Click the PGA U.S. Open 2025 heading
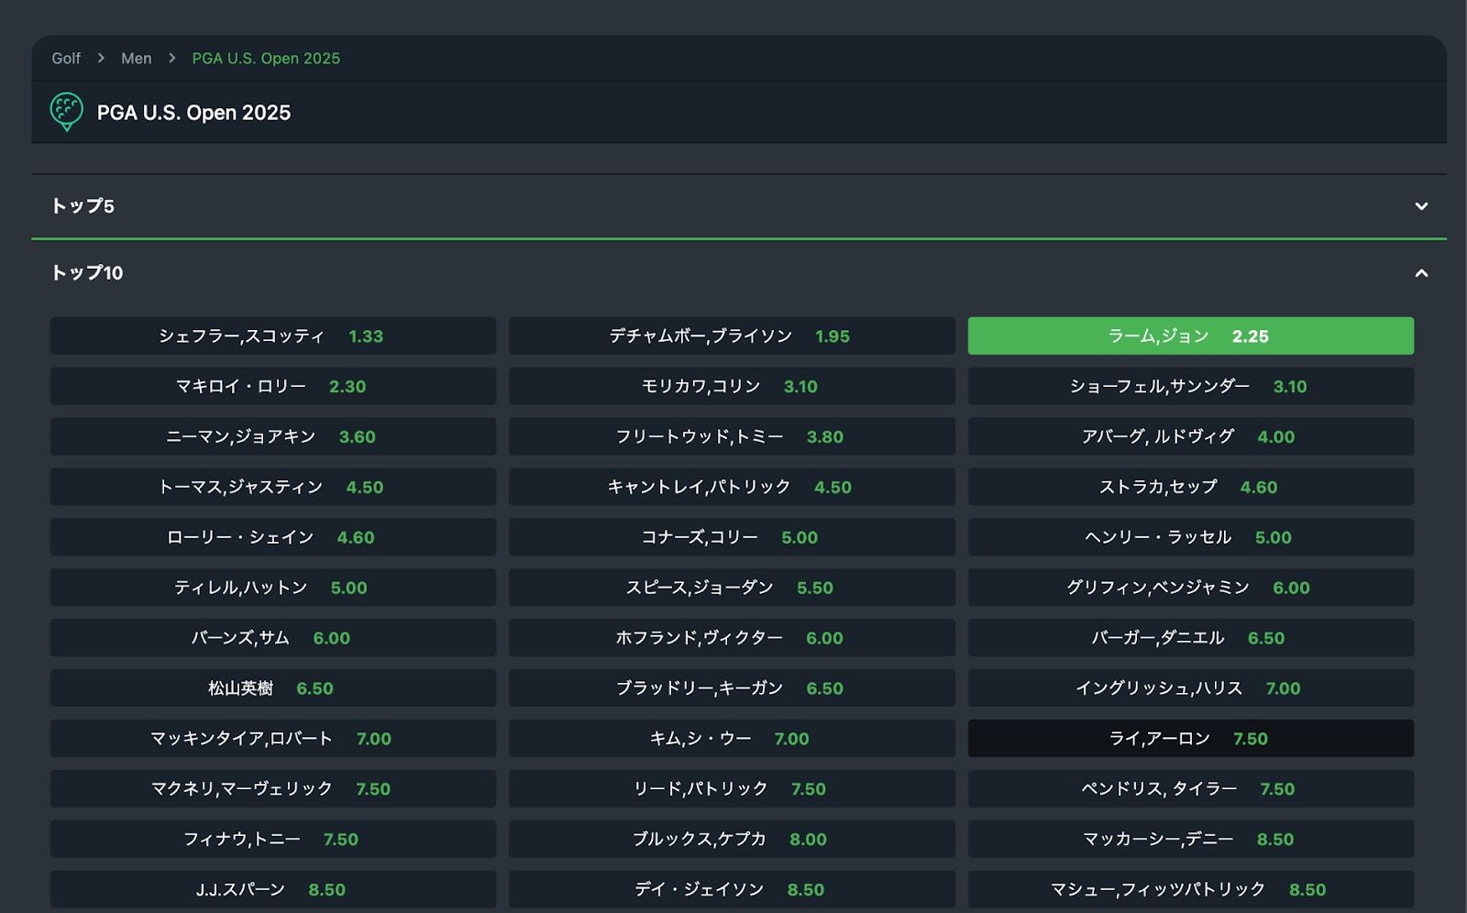This screenshot has width=1467, height=913. [x=193, y=113]
